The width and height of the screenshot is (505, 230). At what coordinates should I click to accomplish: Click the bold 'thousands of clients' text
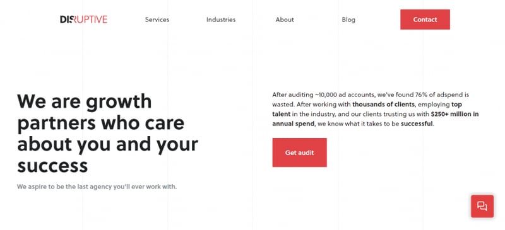(x=384, y=105)
